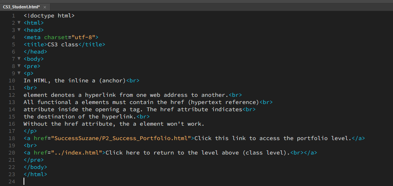Close the CS3_Student.html tab

[x=45, y=7]
